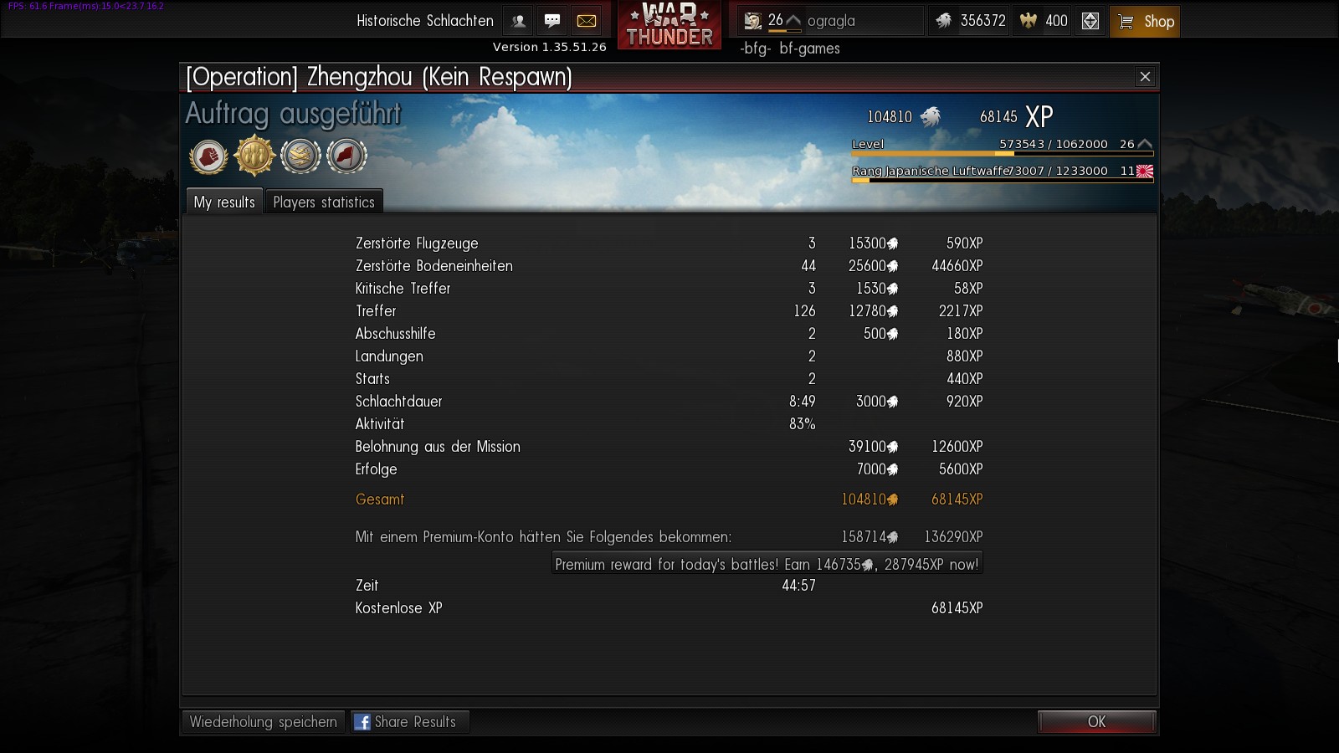This screenshot has width=1339, height=753.
Task: Select the My results tab
Action: click(224, 202)
